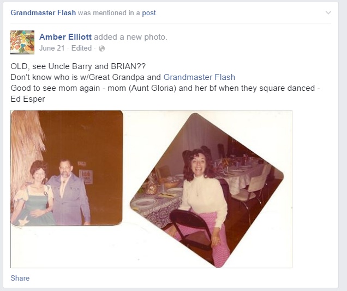
Task: Click the 'added a new photo.' text
Action: point(130,37)
